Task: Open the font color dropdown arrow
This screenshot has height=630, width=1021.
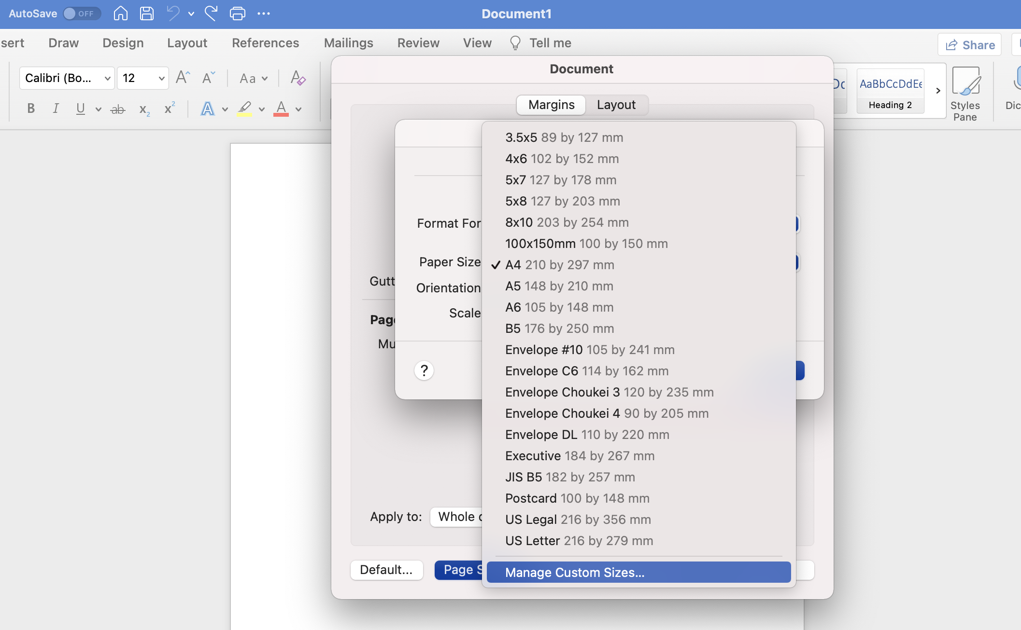Action: click(x=298, y=109)
